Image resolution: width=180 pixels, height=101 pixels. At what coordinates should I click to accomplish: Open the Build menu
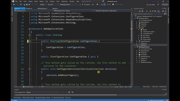point(36,1)
